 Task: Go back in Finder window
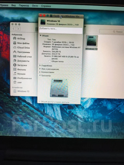pos(14,29)
